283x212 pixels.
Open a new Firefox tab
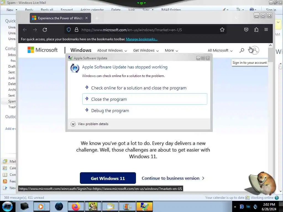97,18
